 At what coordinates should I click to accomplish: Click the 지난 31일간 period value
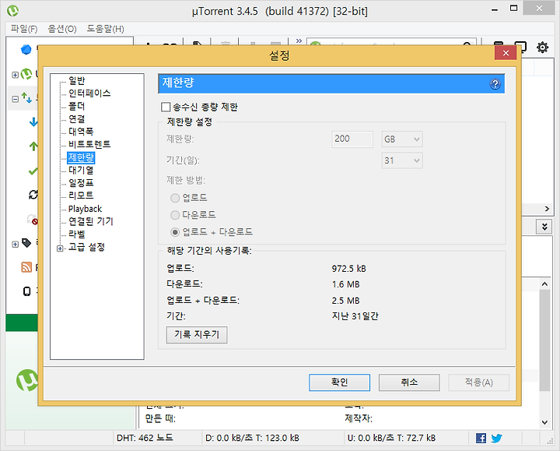point(355,316)
